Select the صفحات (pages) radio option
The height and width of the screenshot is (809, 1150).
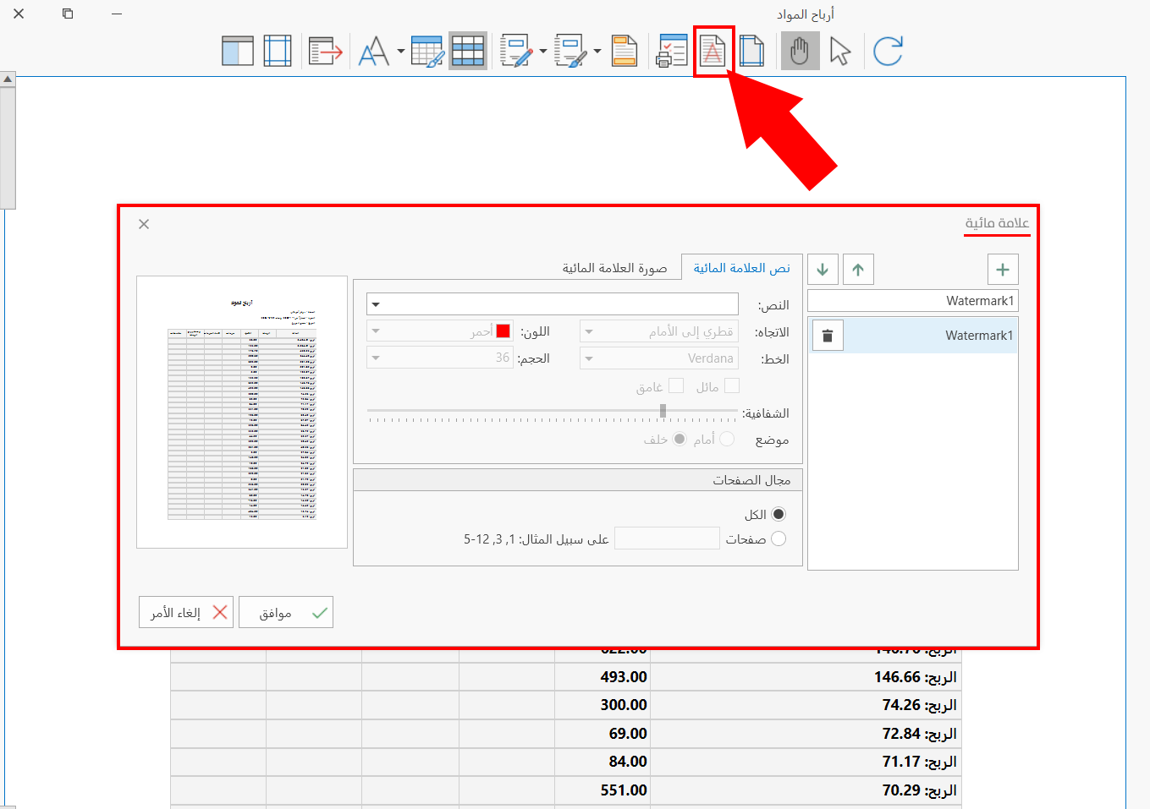[x=779, y=538]
